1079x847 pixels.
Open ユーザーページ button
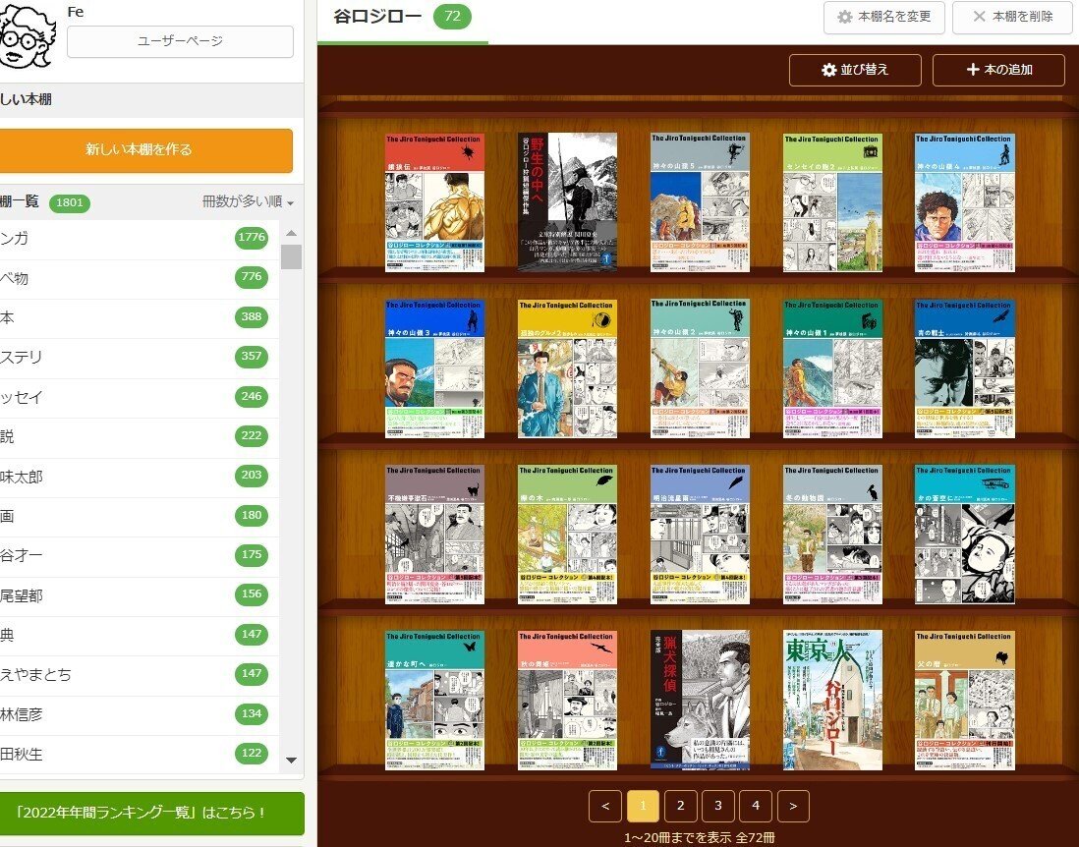180,41
